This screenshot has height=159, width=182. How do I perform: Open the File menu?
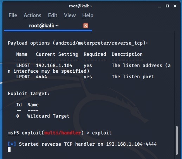13,15
